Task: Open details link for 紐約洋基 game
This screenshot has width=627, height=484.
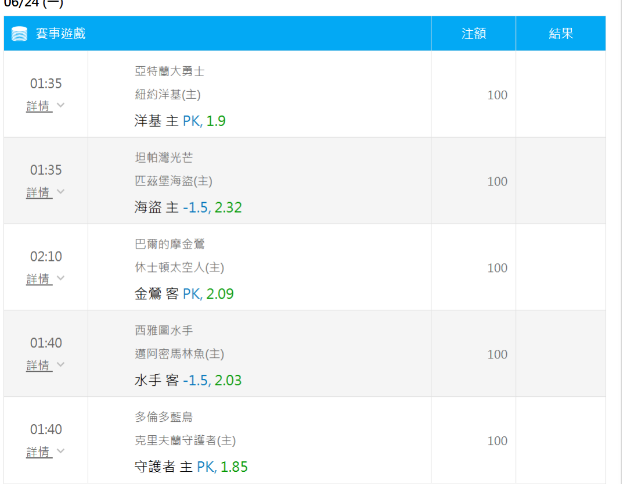Action: (x=39, y=106)
